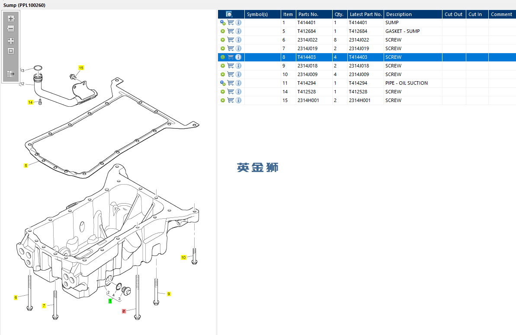Open info for PIPE - OIL SUCTION

(x=239, y=83)
